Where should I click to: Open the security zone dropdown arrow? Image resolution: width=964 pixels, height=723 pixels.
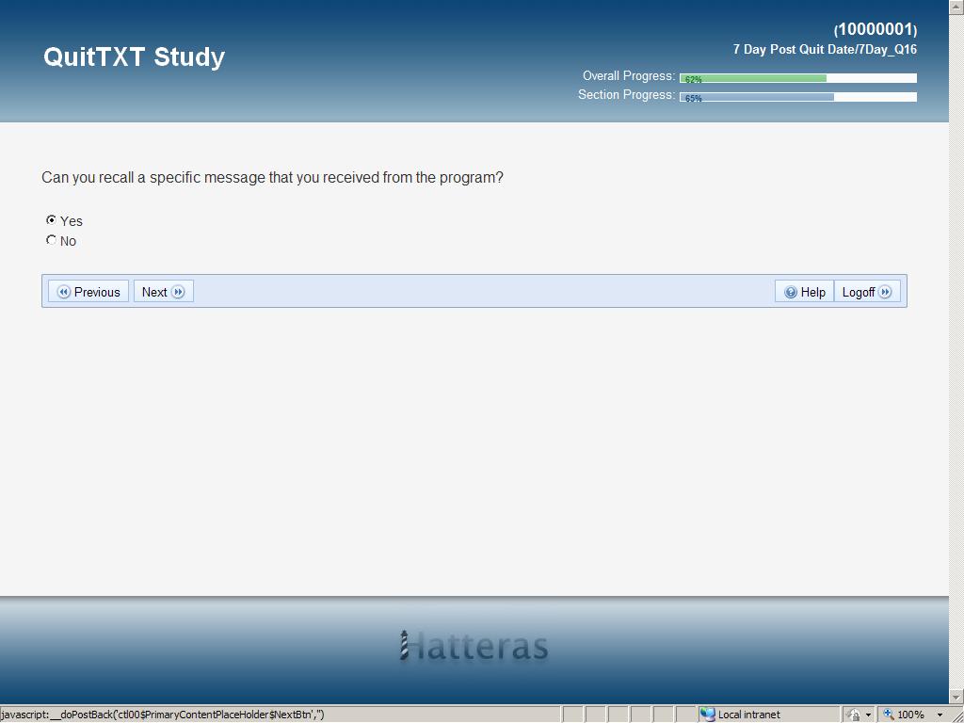click(868, 715)
